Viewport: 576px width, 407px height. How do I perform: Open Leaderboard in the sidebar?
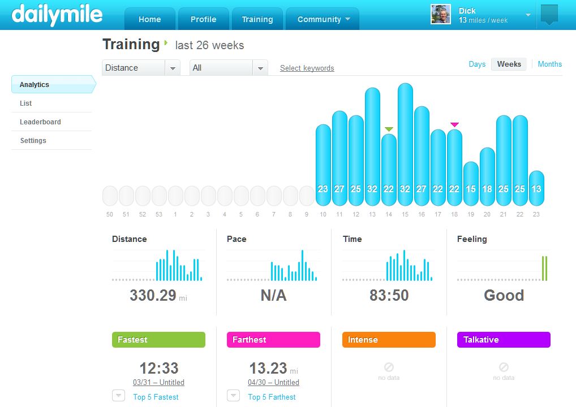pos(40,122)
